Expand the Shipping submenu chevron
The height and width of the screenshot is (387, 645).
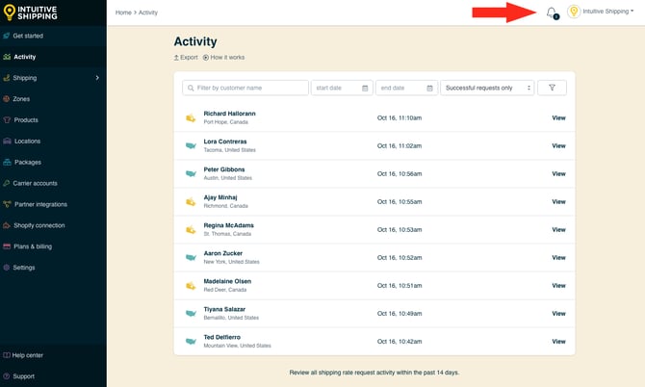(x=97, y=78)
